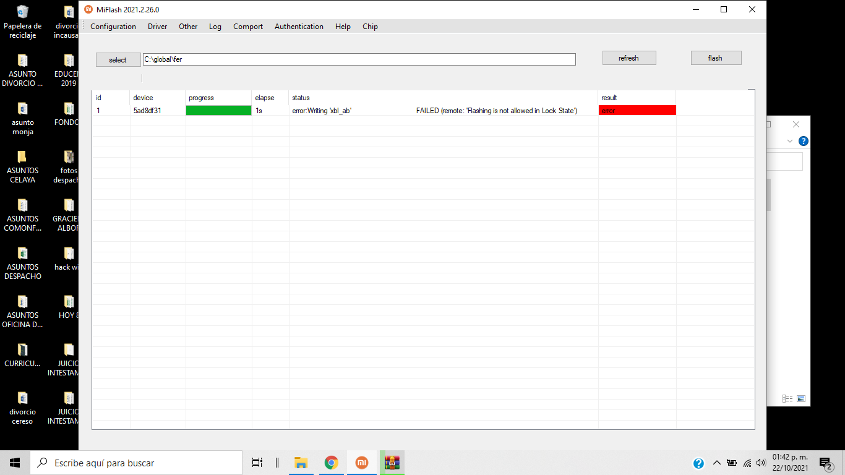Minimize the MiFlash window
This screenshot has width=845, height=475.
coord(696,9)
